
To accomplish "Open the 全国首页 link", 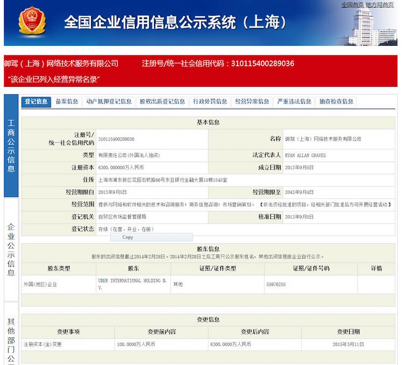I will (x=352, y=5).
